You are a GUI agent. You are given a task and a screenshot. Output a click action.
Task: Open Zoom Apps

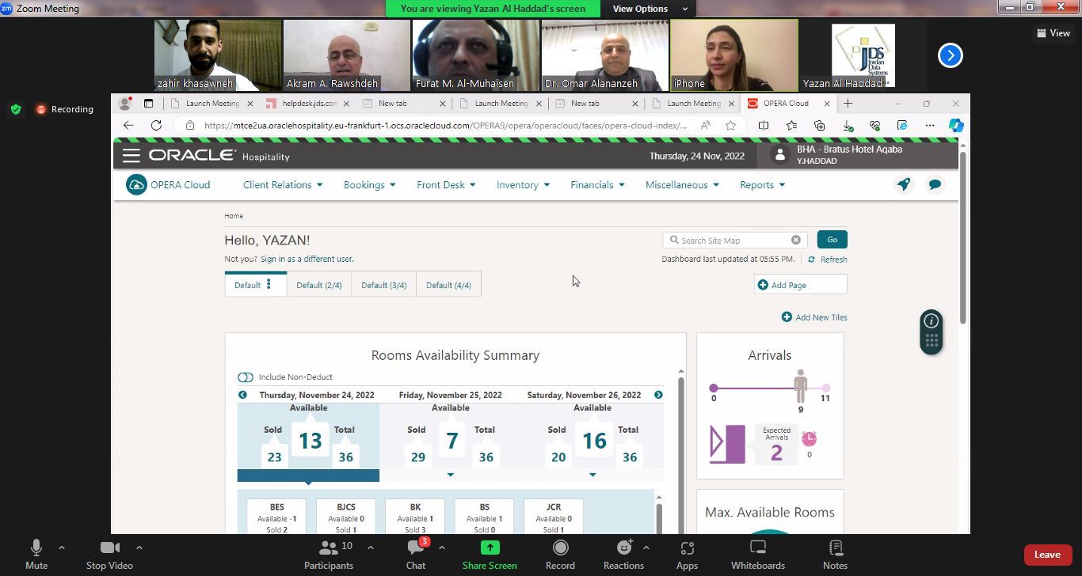click(687, 555)
